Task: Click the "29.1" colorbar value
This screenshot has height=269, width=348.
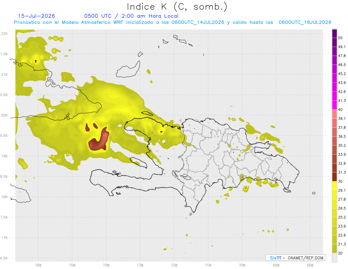Action: [x=342, y=190]
